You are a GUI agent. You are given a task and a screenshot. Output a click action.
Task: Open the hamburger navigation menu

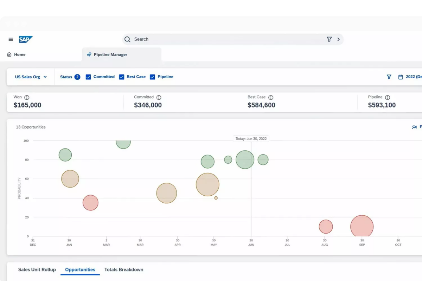(11, 39)
